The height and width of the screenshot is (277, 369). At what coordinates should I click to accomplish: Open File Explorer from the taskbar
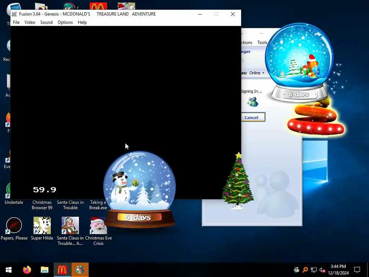(x=44, y=270)
